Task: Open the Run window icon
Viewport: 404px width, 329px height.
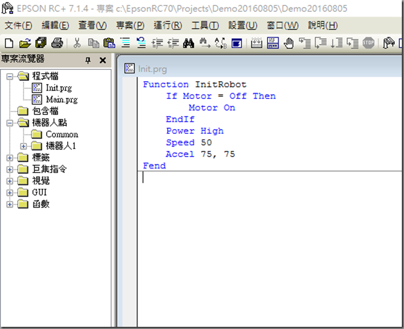Action: pos(237,43)
